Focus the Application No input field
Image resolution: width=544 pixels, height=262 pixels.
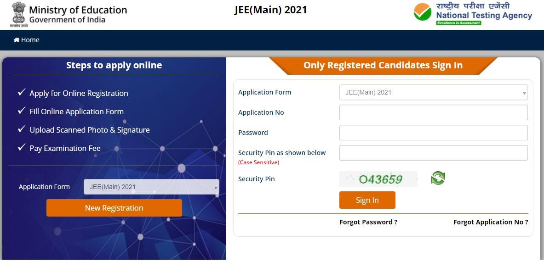[433, 112]
